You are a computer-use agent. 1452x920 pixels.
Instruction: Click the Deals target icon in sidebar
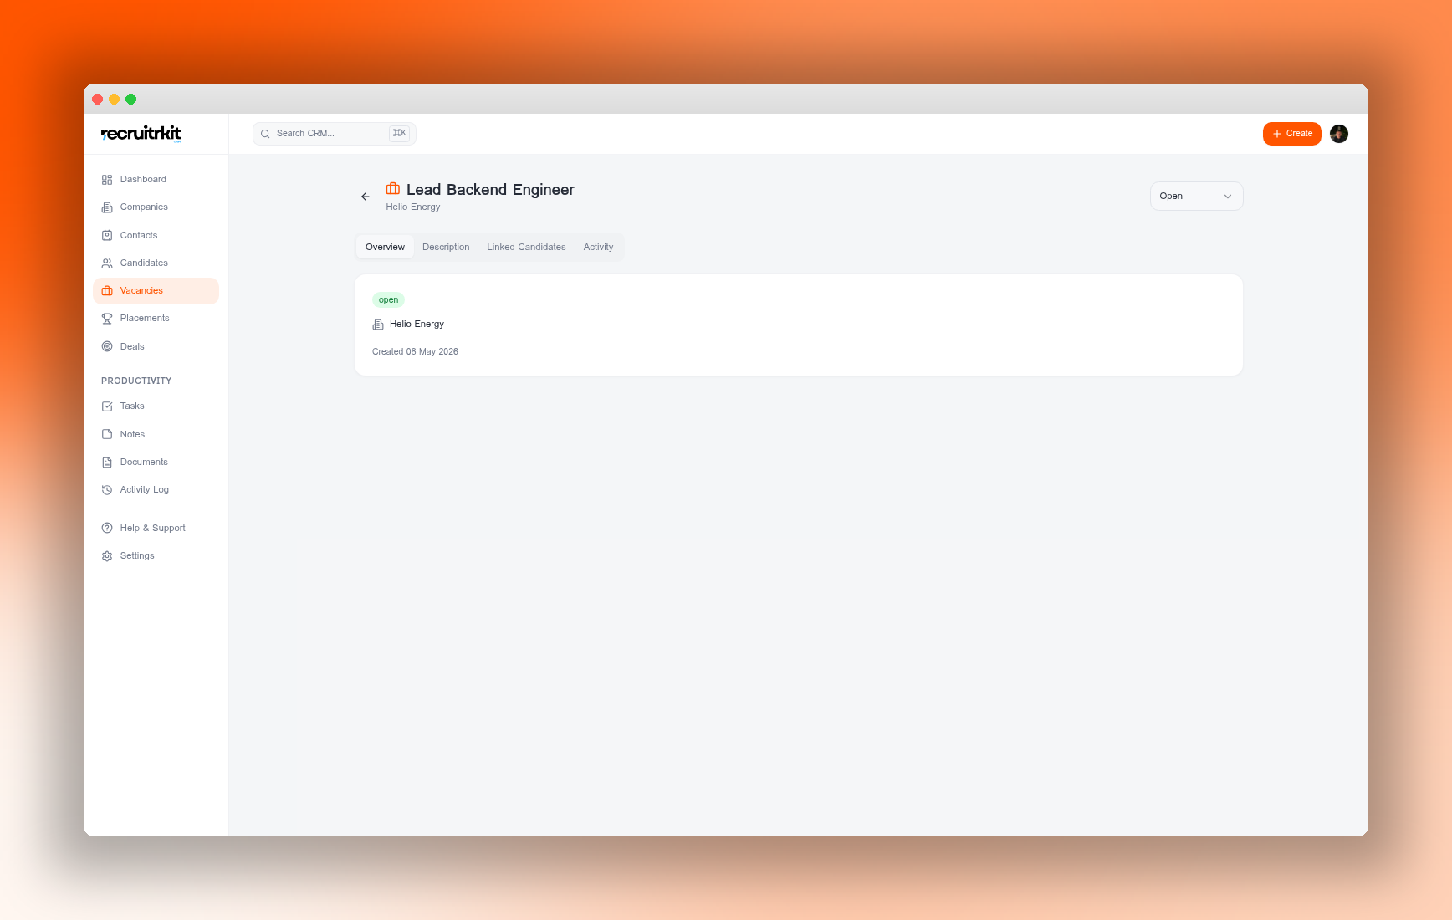(107, 346)
